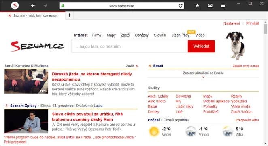268x146 pixels.
Task: Click the snowy cloud icon for V noci
Action: pyautogui.click(x=191, y=131)
